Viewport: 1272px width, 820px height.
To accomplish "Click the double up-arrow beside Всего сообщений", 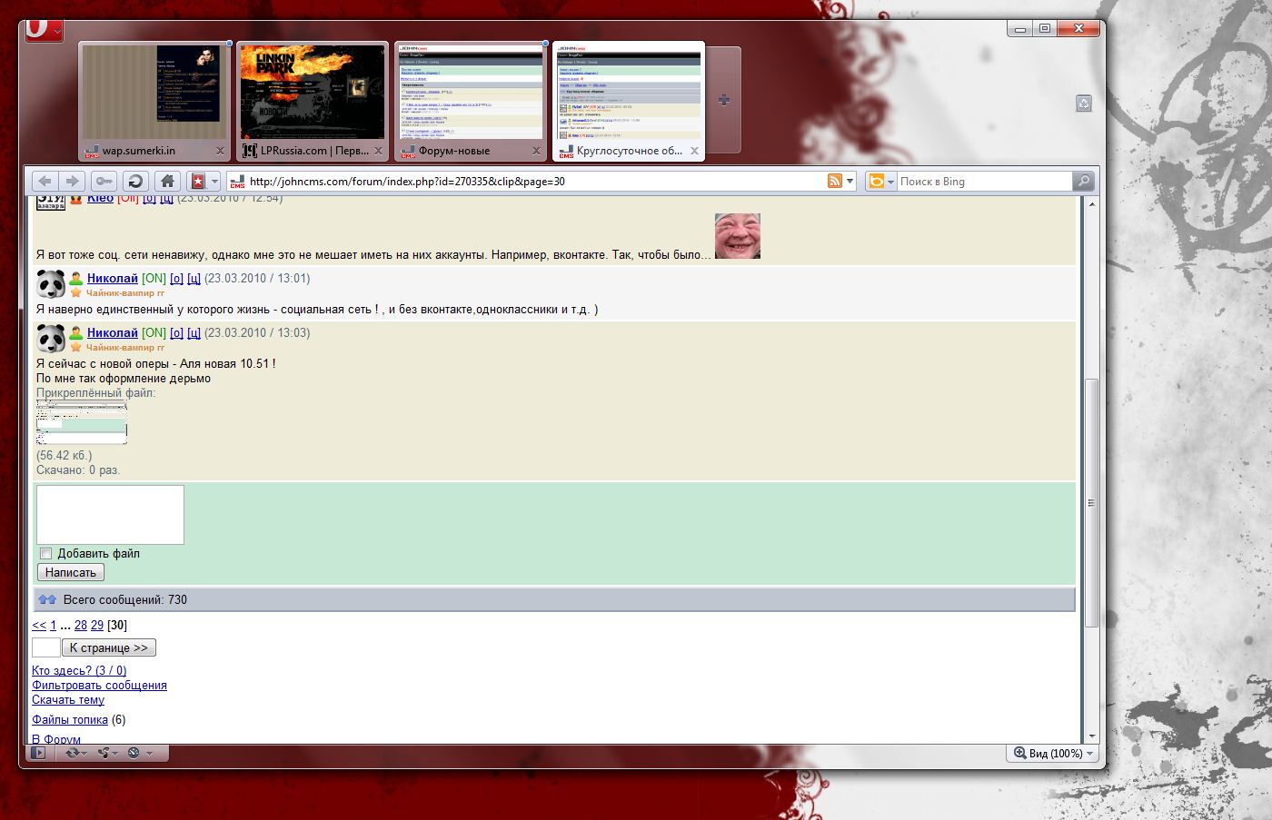I will tap(48, 599).
